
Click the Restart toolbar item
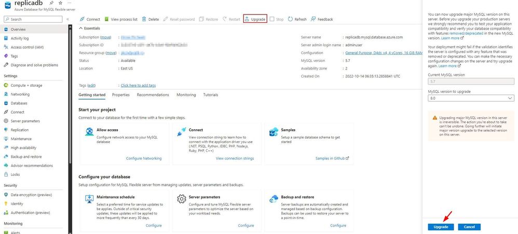click(231, 20)
